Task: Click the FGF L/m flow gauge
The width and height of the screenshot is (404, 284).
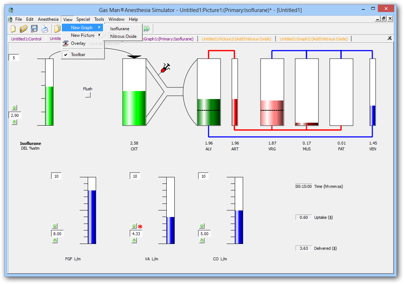Action: (92, 210)
